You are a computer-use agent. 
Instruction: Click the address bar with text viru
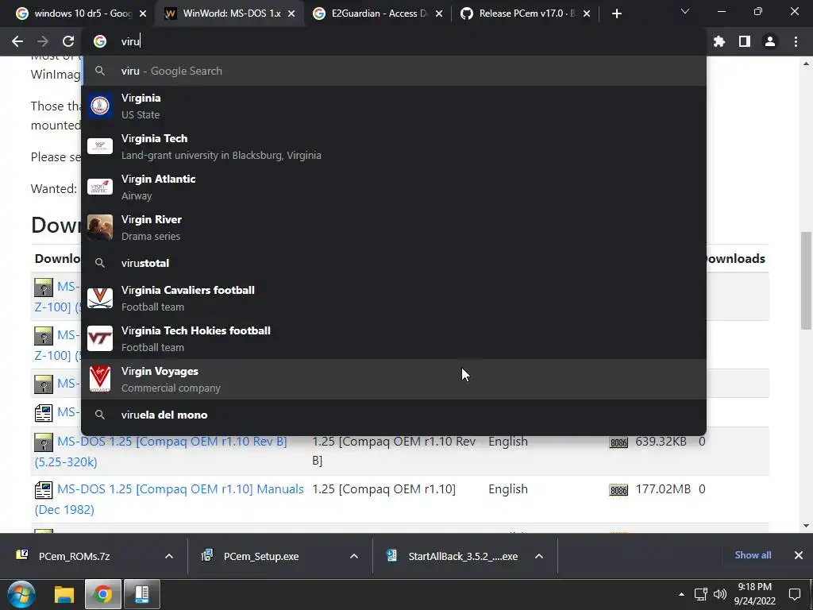point(394,41)
